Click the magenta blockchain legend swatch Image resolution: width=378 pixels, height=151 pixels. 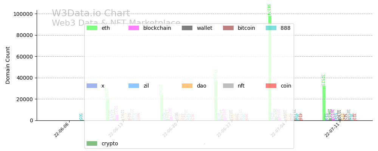pyautogui.click(x=134, y=28)
